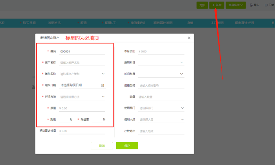Click the 折旧方法 column header

tap(54, 23)
